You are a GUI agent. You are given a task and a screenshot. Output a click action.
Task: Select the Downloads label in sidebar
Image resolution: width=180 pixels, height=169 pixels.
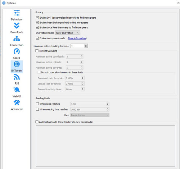tap(17, 32)
